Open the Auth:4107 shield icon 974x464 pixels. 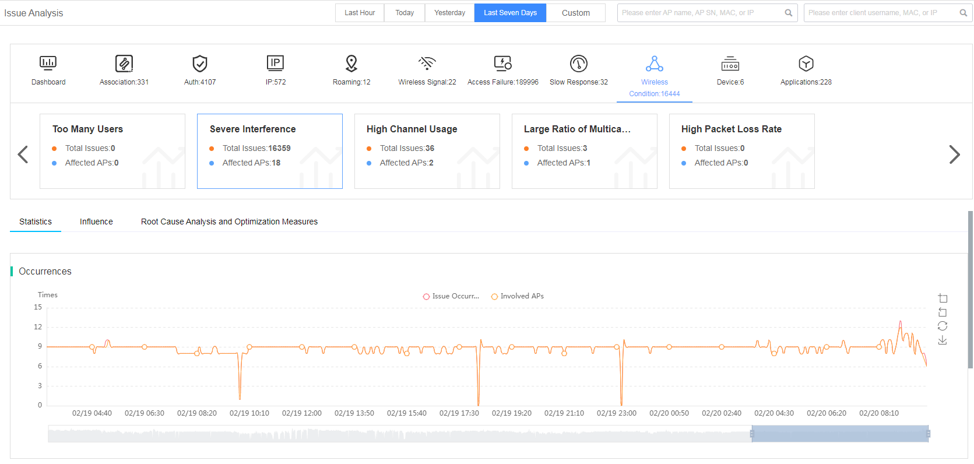tap(200, 63)
